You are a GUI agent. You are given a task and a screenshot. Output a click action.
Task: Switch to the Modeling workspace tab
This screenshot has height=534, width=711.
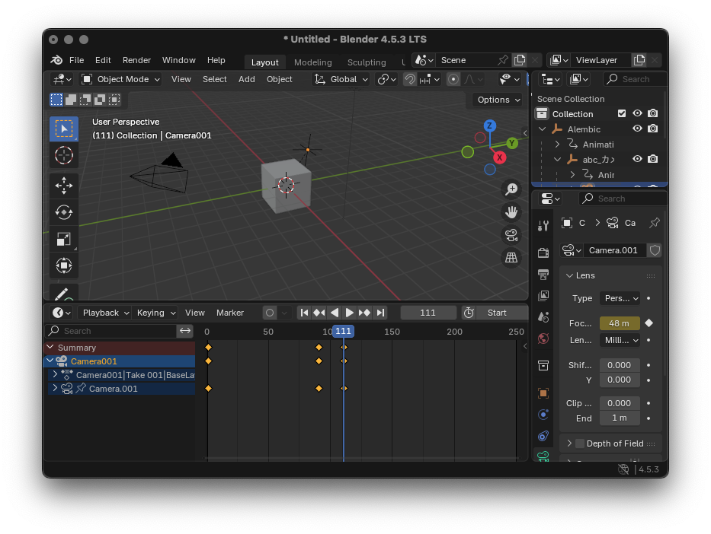(312, 62)
